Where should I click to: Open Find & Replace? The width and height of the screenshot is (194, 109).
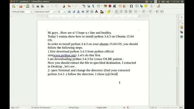point(89,6)
